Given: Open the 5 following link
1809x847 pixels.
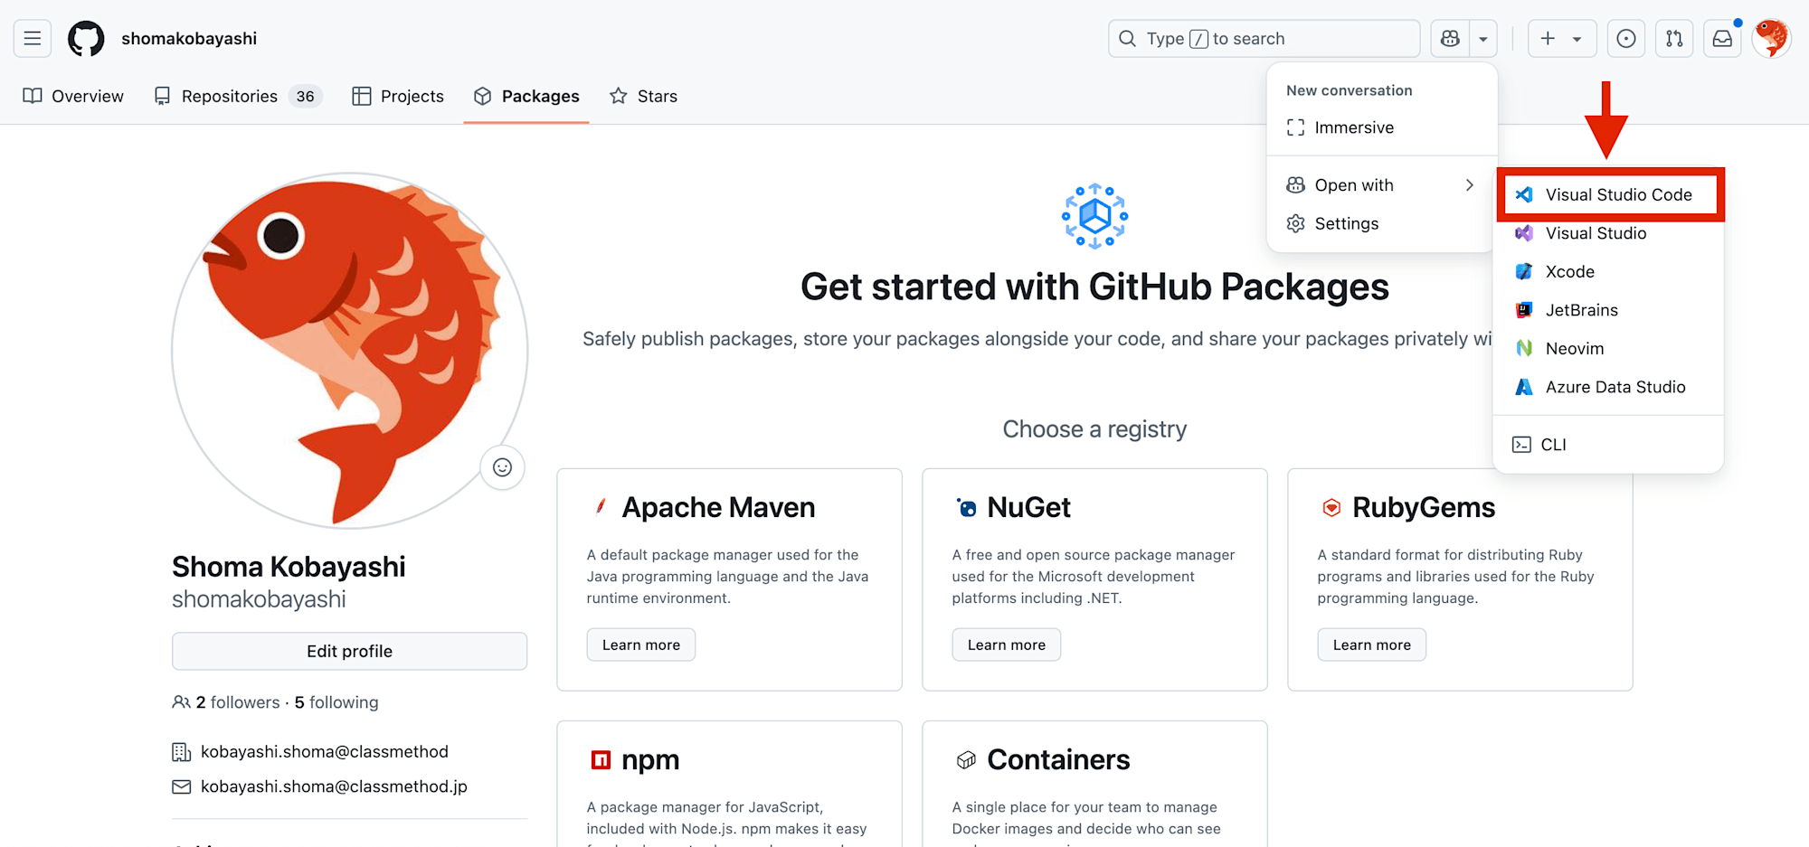Looking at the screenshot, I should coord(336,702).
